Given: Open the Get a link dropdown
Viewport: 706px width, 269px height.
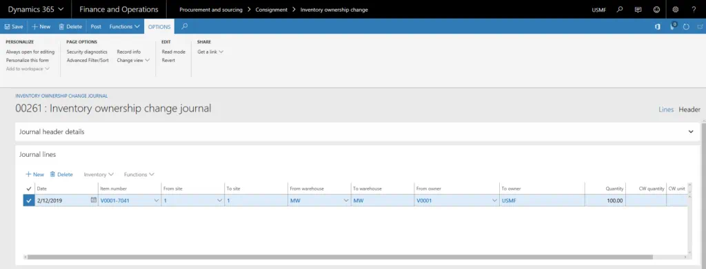Looking at the screenshot, I should point(210,52).
